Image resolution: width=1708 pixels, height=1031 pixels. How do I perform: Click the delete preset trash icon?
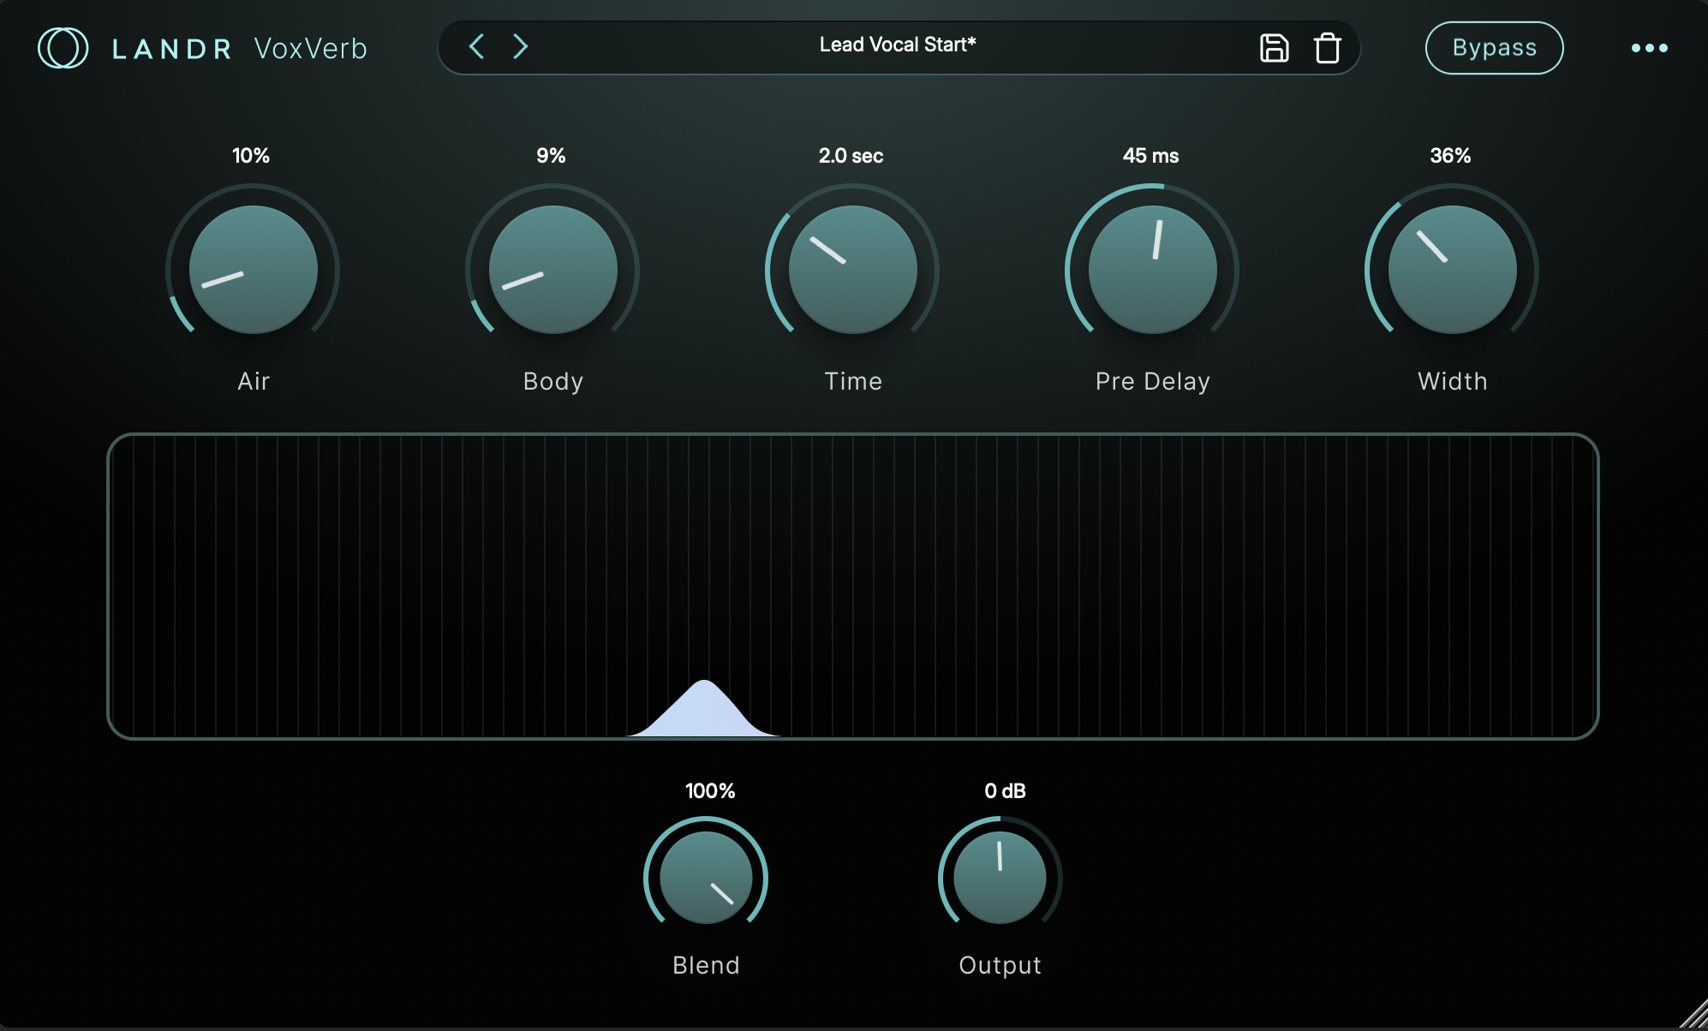pos(1327,48)
